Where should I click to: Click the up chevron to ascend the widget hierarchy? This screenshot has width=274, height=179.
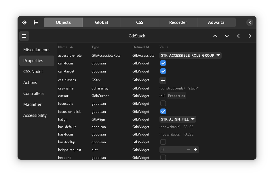pyautogui.click(x=215, y=36)
